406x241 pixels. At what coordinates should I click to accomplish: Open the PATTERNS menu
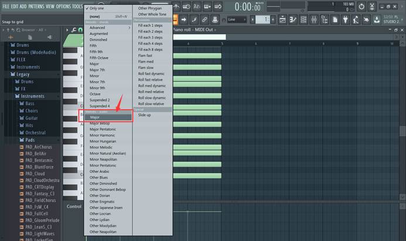click(x=36, y=6)
